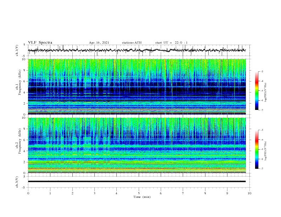281x217 pixels.
Task: Click the "ch.1(V)" waveform axis label
Action: pos(17,50)
